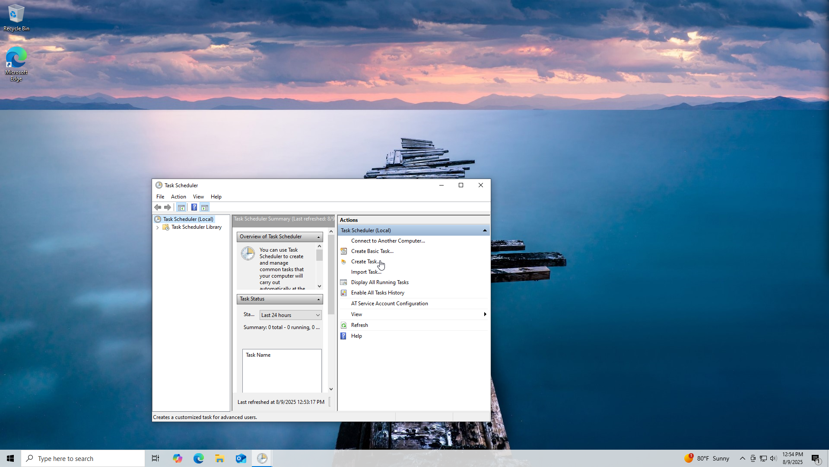Click center pane scroll-down arrow

point(331,389)
